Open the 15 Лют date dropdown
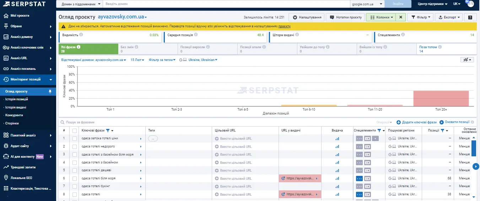The width and height of the screenshot is (480, 201). [x=137, y=60]
